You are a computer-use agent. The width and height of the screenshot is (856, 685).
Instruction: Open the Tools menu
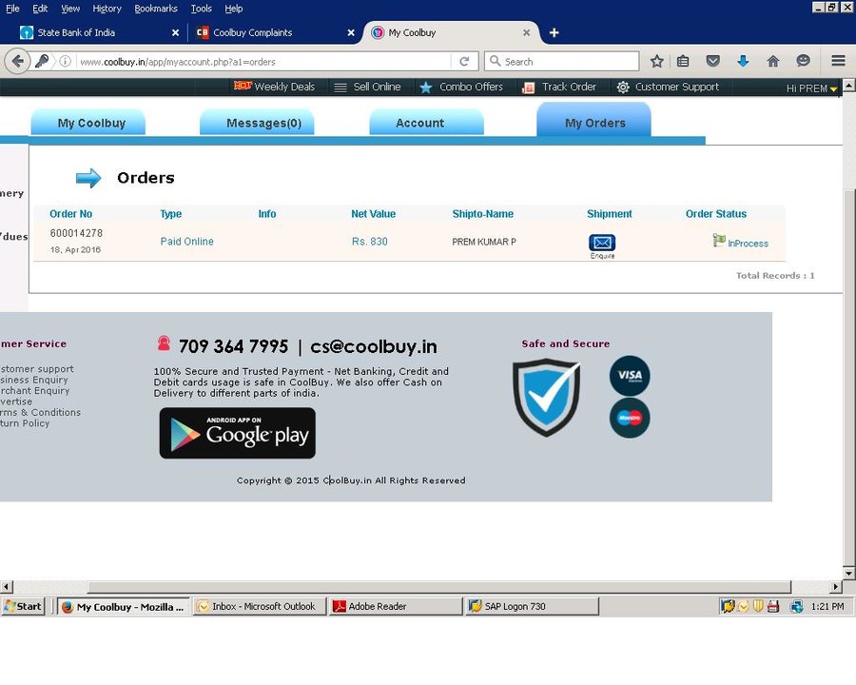tap(201, 9)
